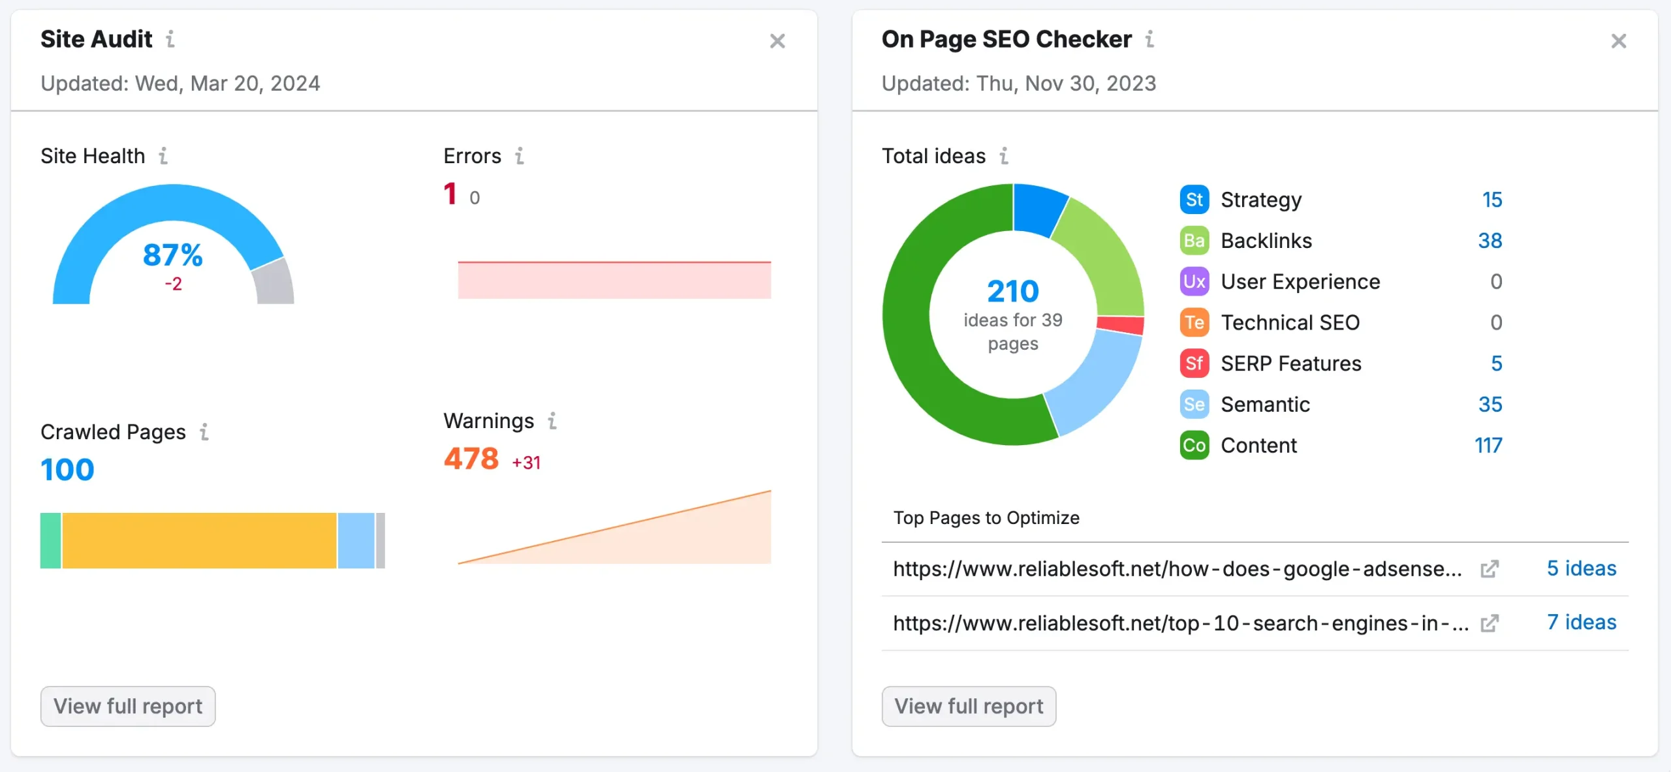Click the Backlinks Ba category badge
Image resolution: width=1671 pixels, height=772 pixels.
point(1194,241)
